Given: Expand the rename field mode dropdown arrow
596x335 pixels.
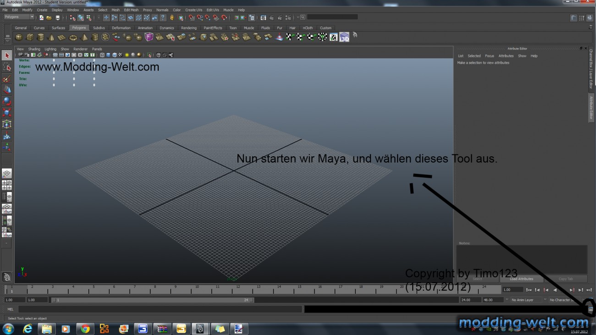Looking at the screenshot, I should (x=298, y=17).
